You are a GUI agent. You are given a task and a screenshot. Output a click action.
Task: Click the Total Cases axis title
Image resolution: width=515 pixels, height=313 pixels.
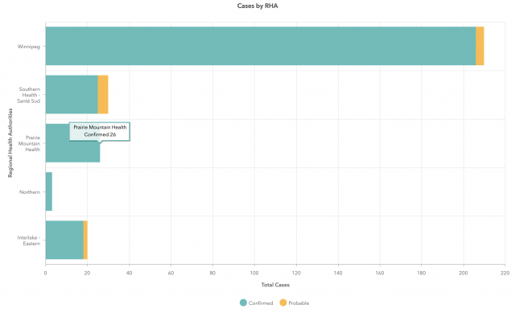click(x=275, y=285)
